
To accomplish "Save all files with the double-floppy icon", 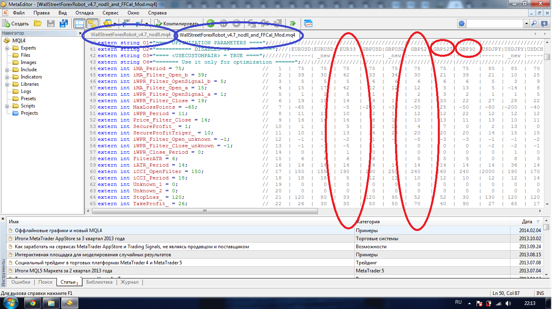I will pyautogui.click(x=64, y=23).
